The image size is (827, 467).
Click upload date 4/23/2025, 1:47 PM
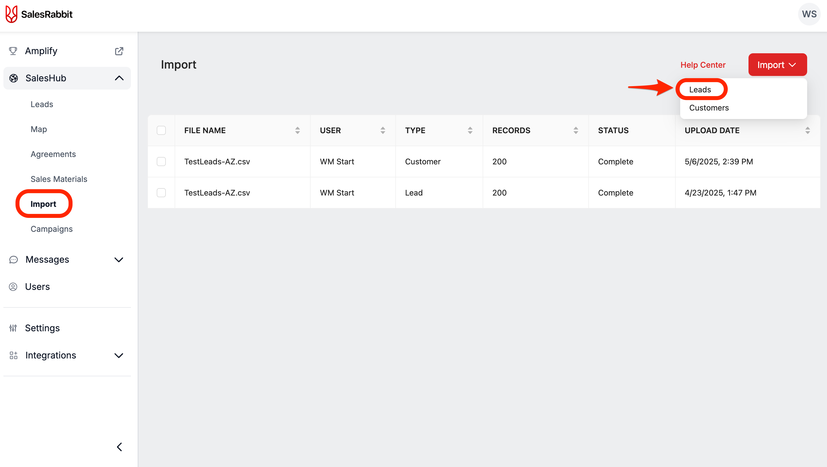[720, 193]
